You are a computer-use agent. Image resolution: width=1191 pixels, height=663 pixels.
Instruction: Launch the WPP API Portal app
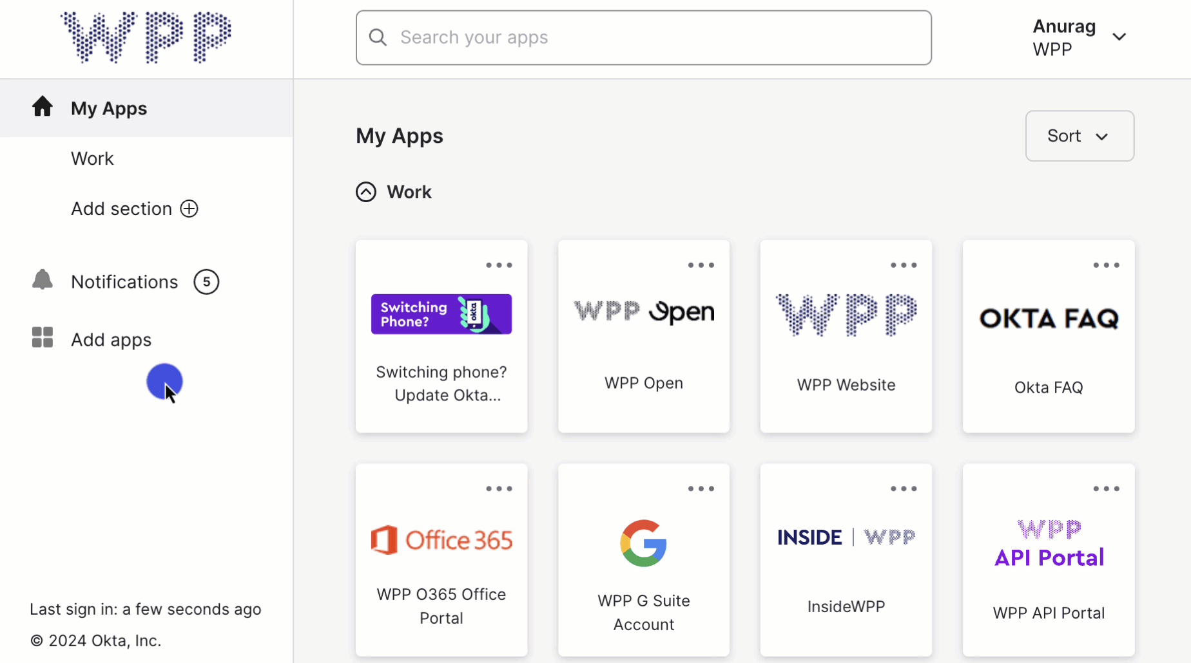(x=1048, y=560)
